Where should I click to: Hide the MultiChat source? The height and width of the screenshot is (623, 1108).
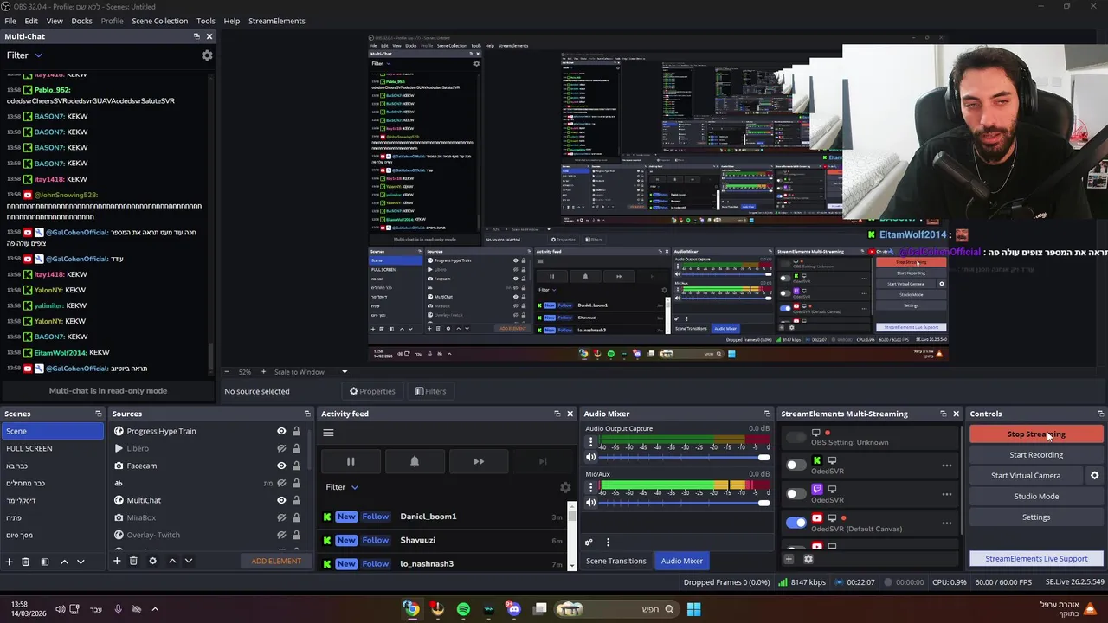click(x=281, y=500)
